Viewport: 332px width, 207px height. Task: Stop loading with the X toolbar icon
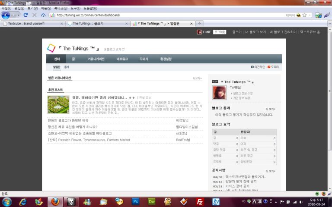(34, 15)
